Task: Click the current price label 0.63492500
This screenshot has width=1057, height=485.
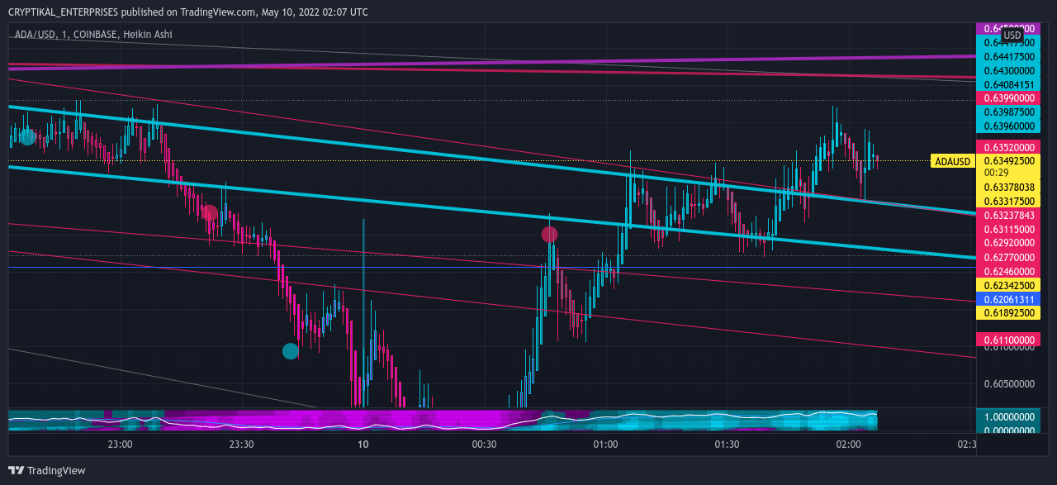Action: (x=1010, y=161)
